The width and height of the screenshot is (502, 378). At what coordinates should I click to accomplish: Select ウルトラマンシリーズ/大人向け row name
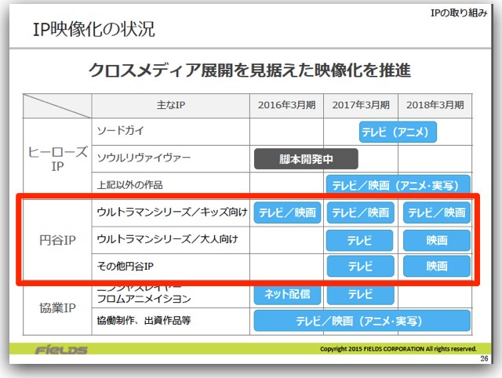click(167, 239)
